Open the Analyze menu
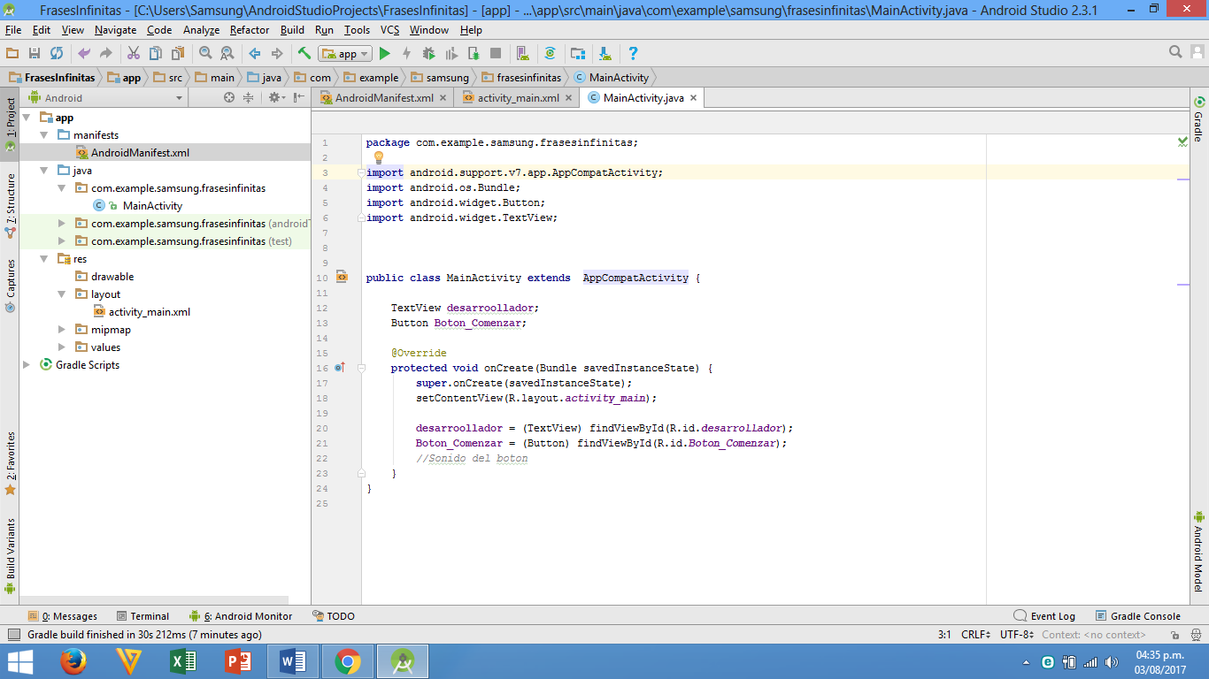Viewport: 1209px width, 679px height. tap(201, 30)
